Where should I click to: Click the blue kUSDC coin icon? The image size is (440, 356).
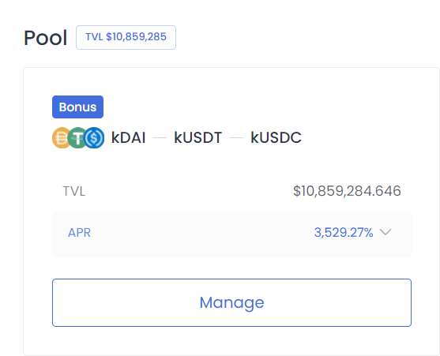click(94, 137)
